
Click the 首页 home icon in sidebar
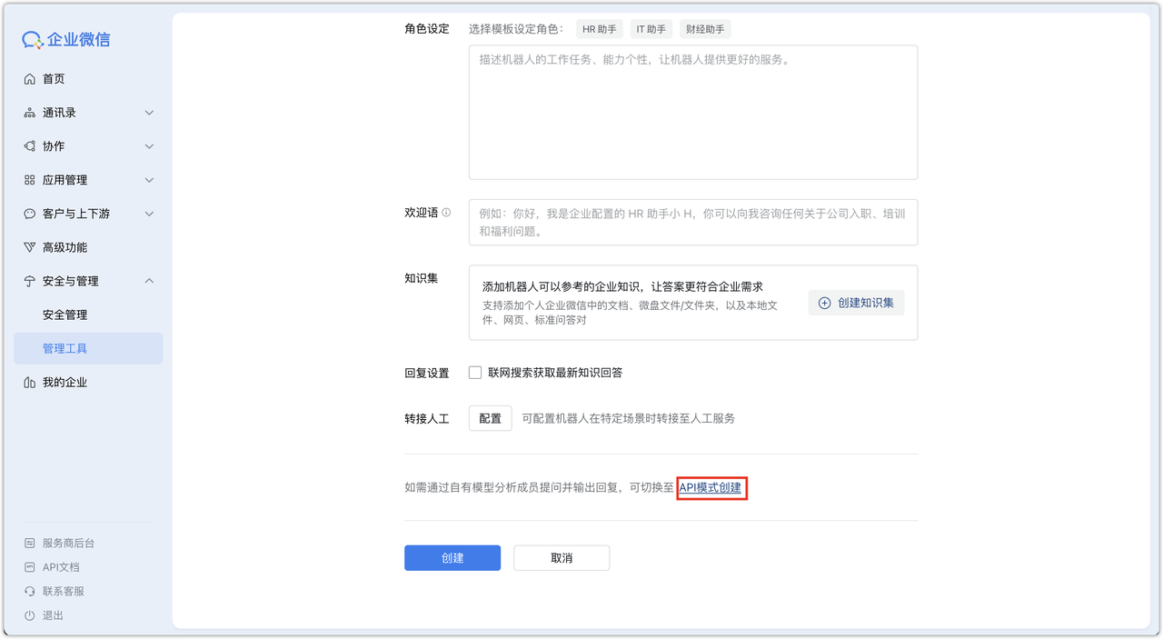click(30, 78)
